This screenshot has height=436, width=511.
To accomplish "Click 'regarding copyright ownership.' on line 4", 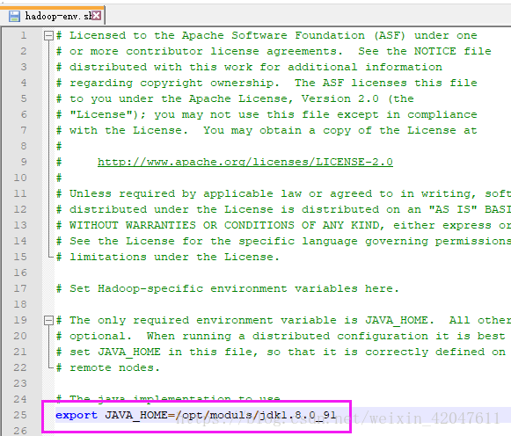I will [174, 83].
